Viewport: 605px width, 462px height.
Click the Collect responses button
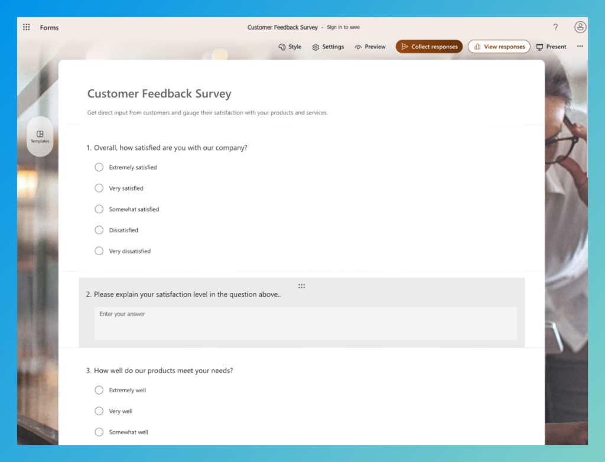429,46
